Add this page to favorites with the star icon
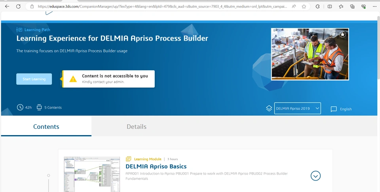The image size is (380, 192). tap(304, 7)
